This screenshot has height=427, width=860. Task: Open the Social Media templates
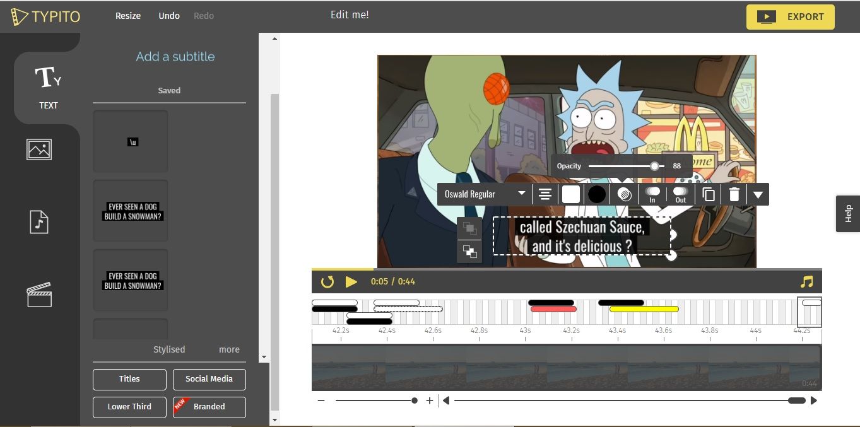[209, 379]
